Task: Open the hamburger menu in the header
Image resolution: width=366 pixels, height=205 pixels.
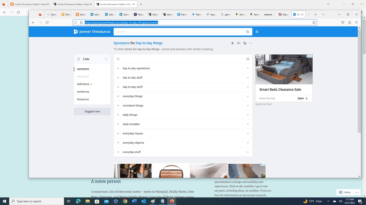Action: tap(257, 32)
